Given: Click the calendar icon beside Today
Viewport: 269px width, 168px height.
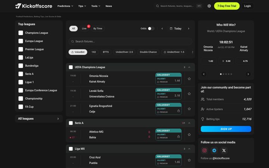Looking at the screenshot, I should point(171,29).
